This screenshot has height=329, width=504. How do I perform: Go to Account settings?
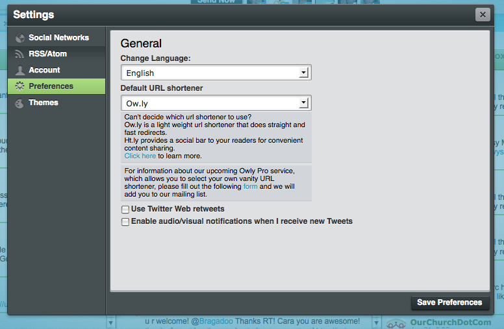tap(57, 70)
